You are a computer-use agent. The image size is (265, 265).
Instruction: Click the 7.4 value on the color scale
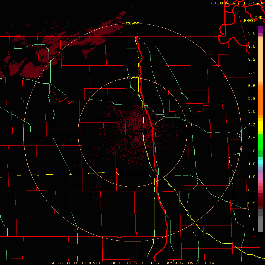pos(252,72)
